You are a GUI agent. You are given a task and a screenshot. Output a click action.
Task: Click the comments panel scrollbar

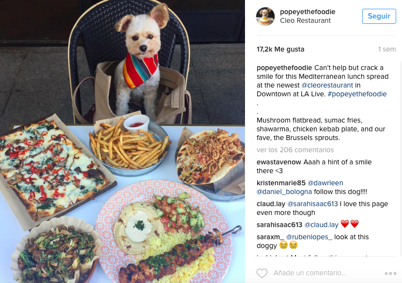coord(401,159)
